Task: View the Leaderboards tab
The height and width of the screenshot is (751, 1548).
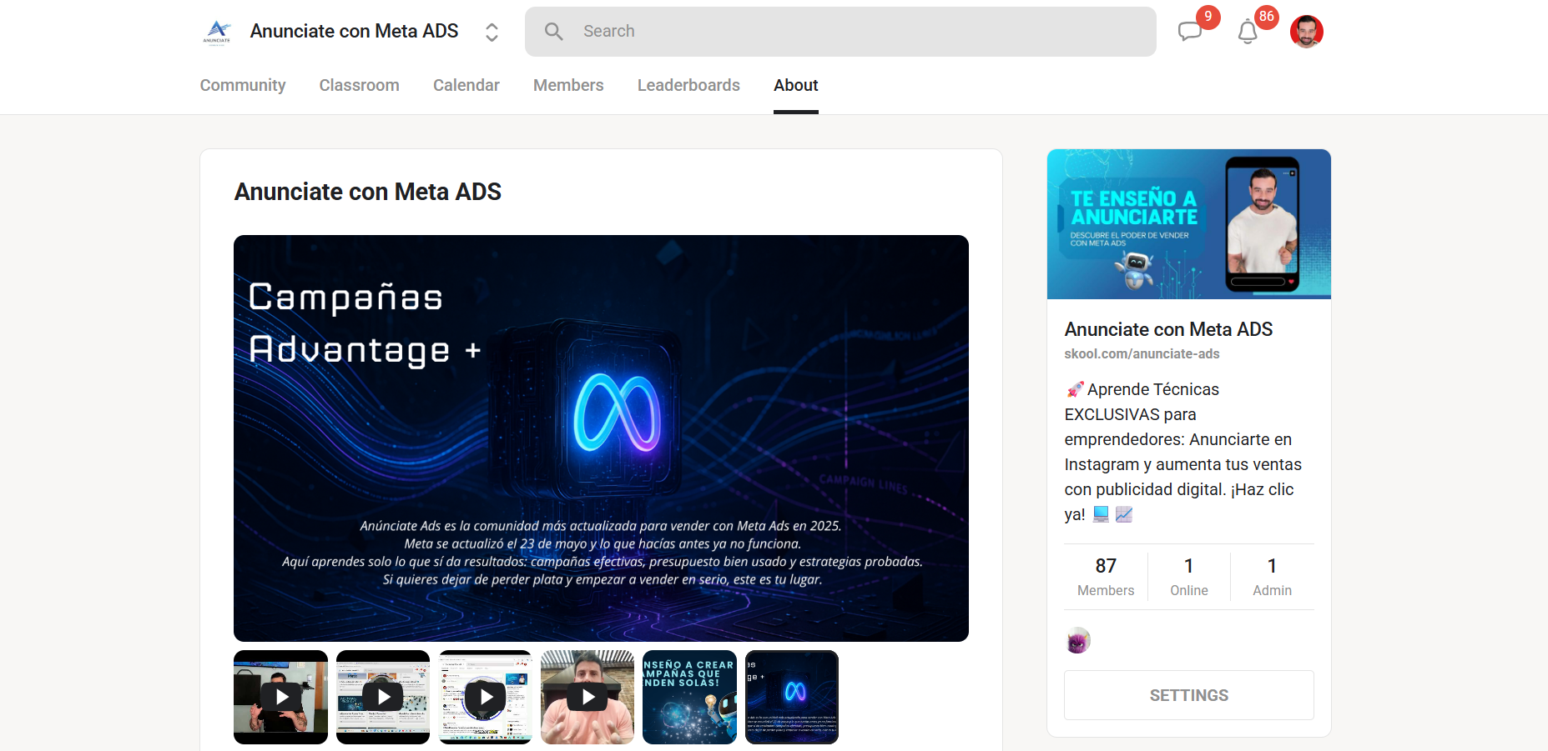Action: click(688, 85)
